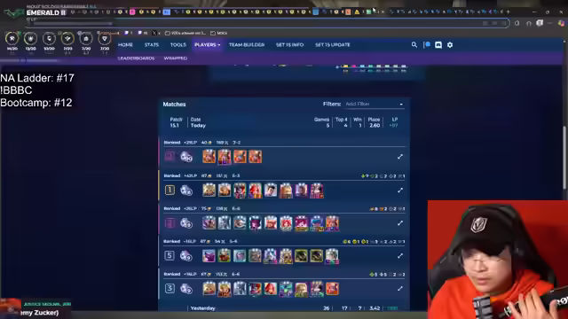Open the Players dropdown menu

click(x=207, y=45)
